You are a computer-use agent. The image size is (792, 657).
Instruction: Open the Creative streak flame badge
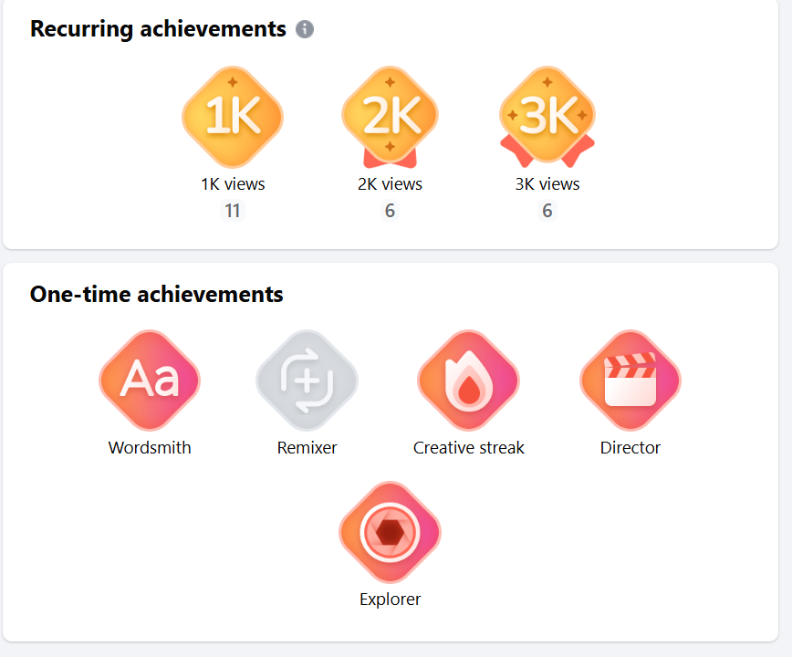click(x=469, y=381)
